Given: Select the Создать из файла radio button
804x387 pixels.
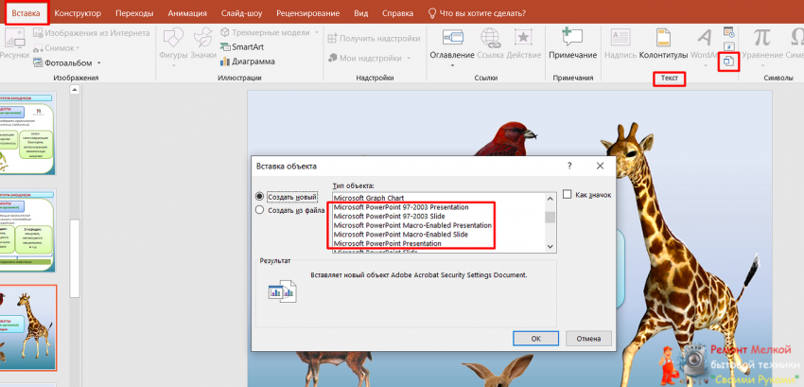Looking at the screenshot, I should 260,211.
